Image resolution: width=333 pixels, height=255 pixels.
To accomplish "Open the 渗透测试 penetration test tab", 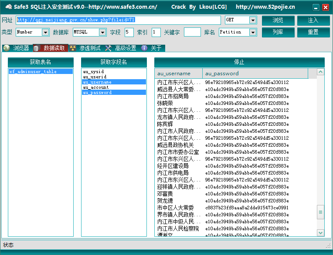I will pos(86,48).
